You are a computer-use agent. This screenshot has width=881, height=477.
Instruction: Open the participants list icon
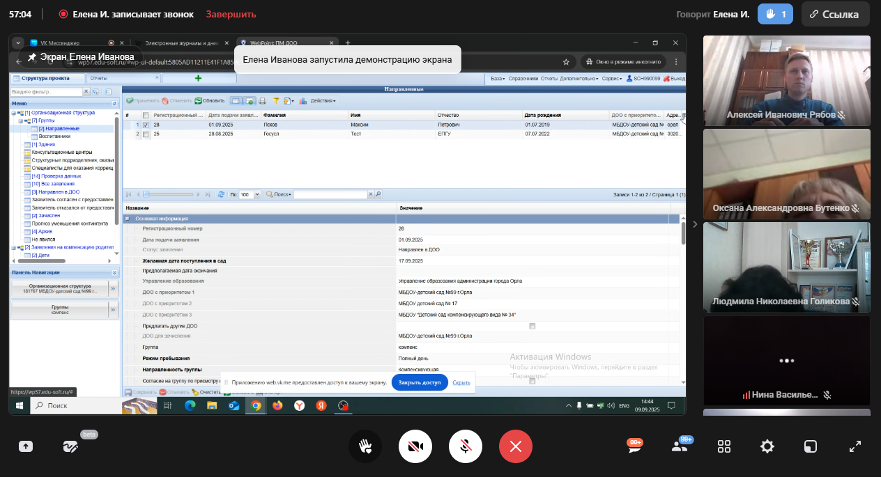[680, 446]
